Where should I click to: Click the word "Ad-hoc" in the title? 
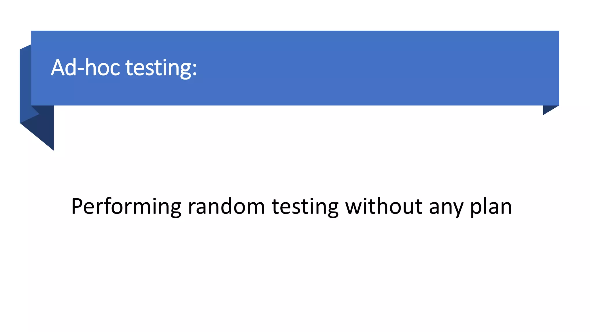[x=85, y=68]
